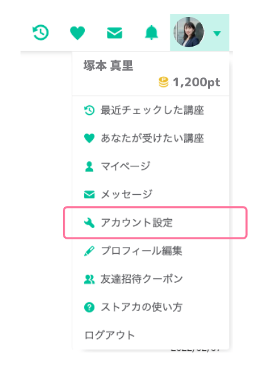Click the question mark help icon
The width and height of the screenshot is (259, 371).
89,307
